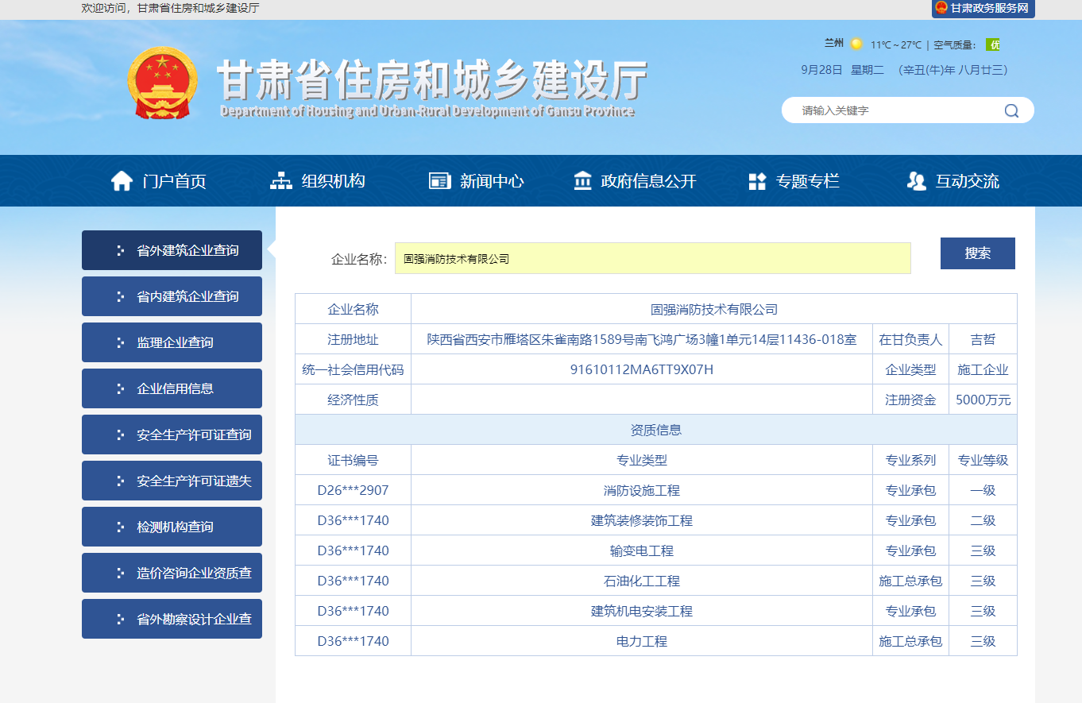Click the newspaper icon next to 新闻中心
This screenshot has height=703, width=1082.
coord(438,180)
